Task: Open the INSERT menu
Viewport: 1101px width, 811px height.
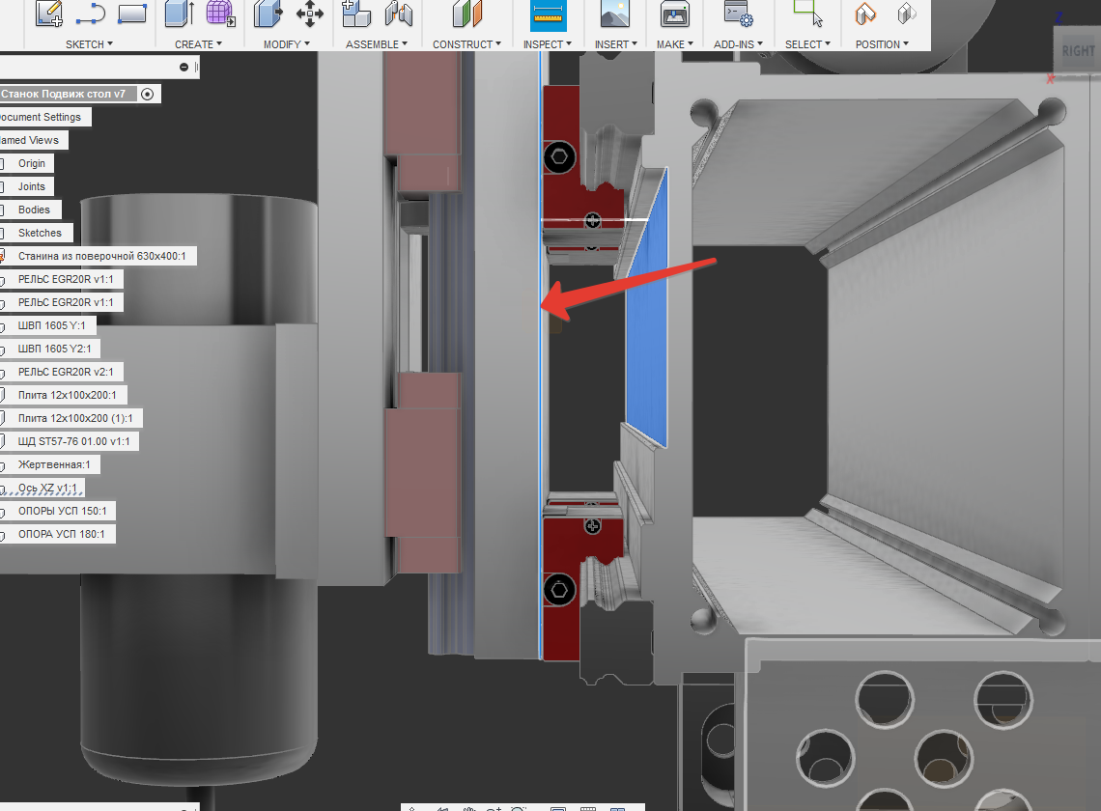Action: 616,44
